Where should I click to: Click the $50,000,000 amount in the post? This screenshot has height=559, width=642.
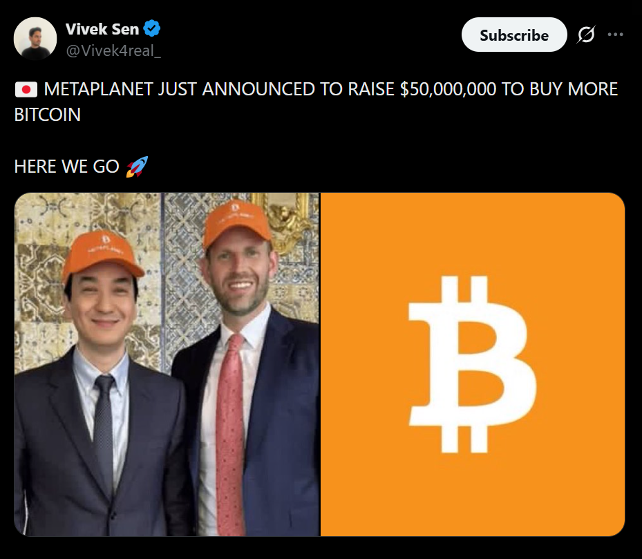tap(448, 89)
